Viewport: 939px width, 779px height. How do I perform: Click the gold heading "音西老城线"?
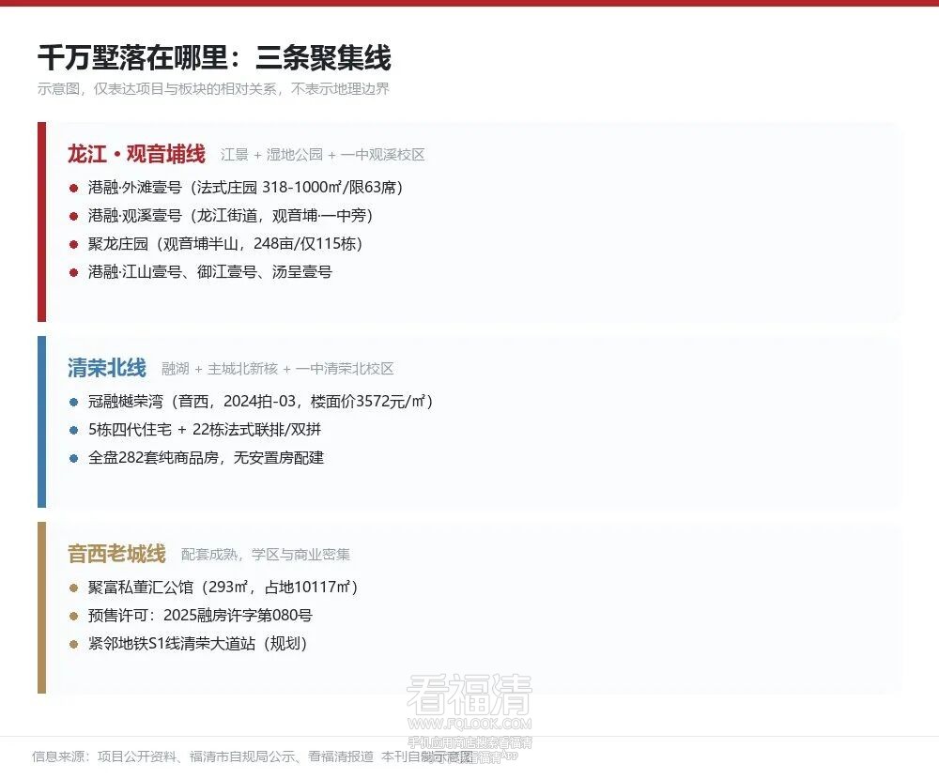[x=116, y=554]
